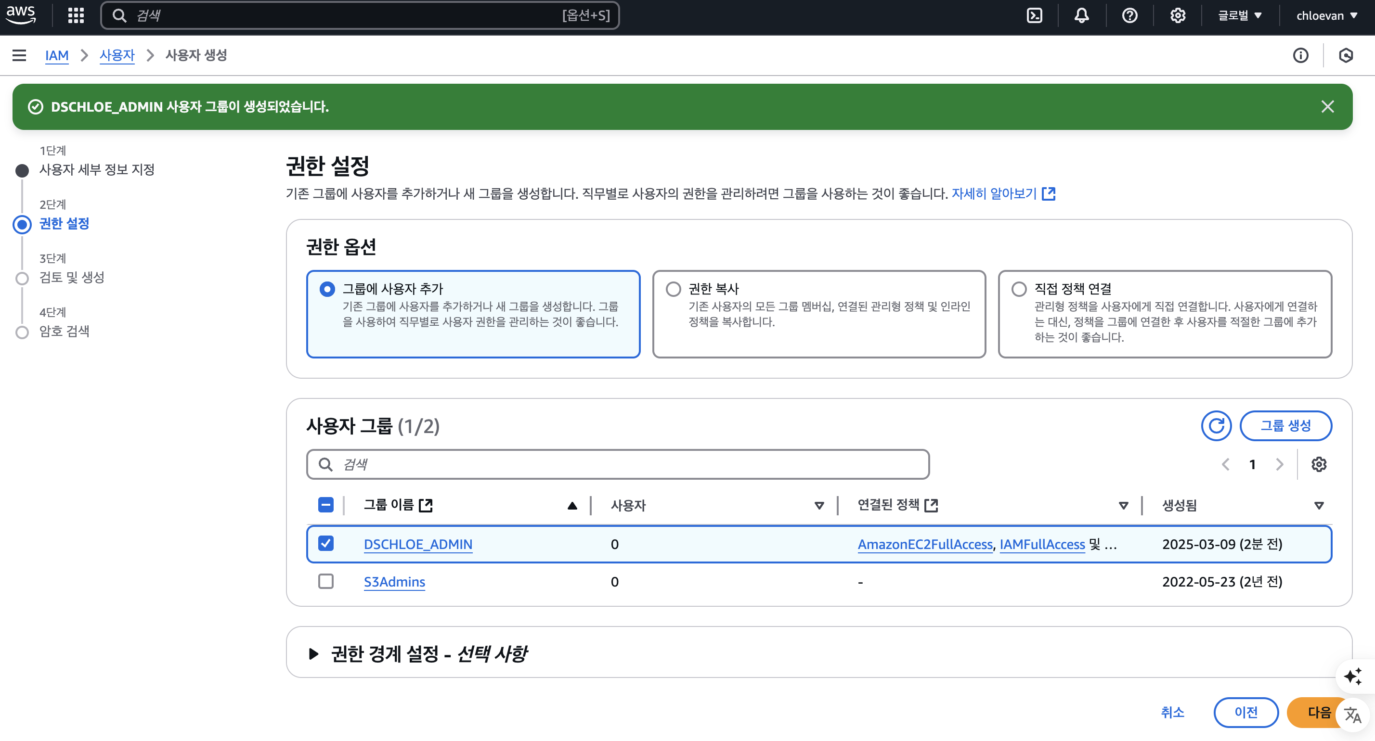Open the 글로벌 region dropdown
This screenshot has height=741, width=1375.
click(x=1239, y=15)
